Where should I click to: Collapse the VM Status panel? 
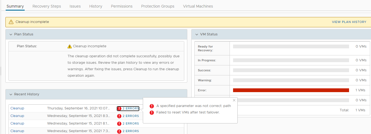pos(197,34)
